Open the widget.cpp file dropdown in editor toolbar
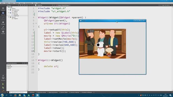Viewport: 173px width, 97px height. click(x=44, y=5)
